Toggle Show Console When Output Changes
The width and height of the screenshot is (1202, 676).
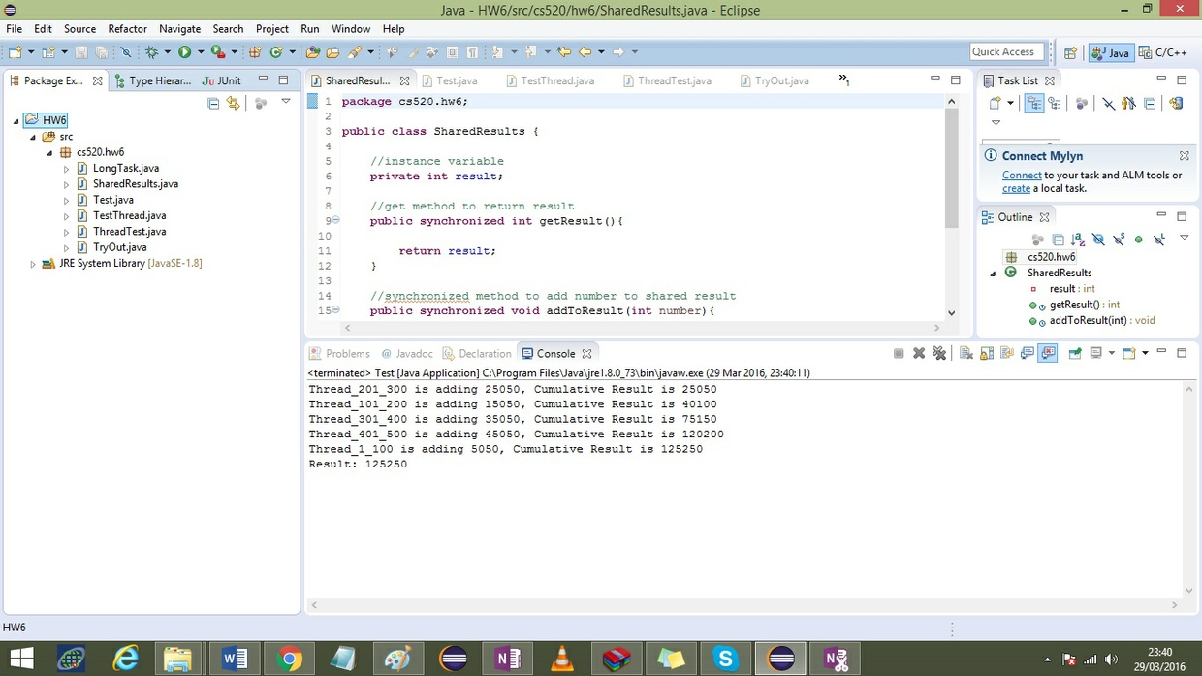[1028, 353]
